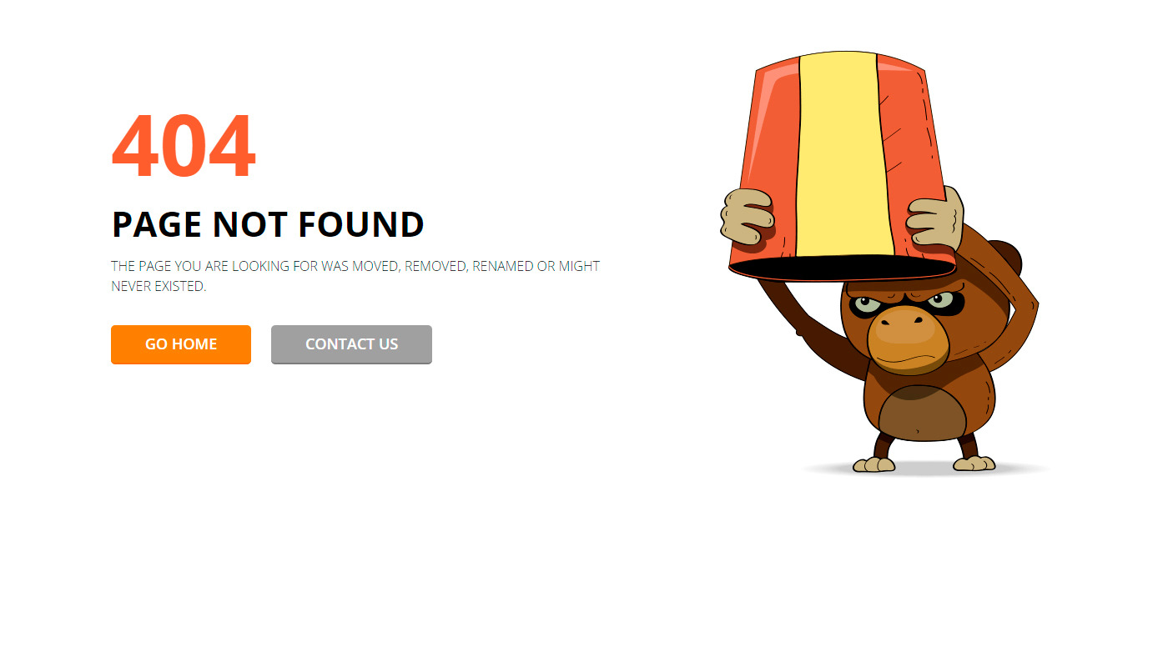1168x667 pixels.
Task: Click the monkey's right foot
Action: point(975,463)
